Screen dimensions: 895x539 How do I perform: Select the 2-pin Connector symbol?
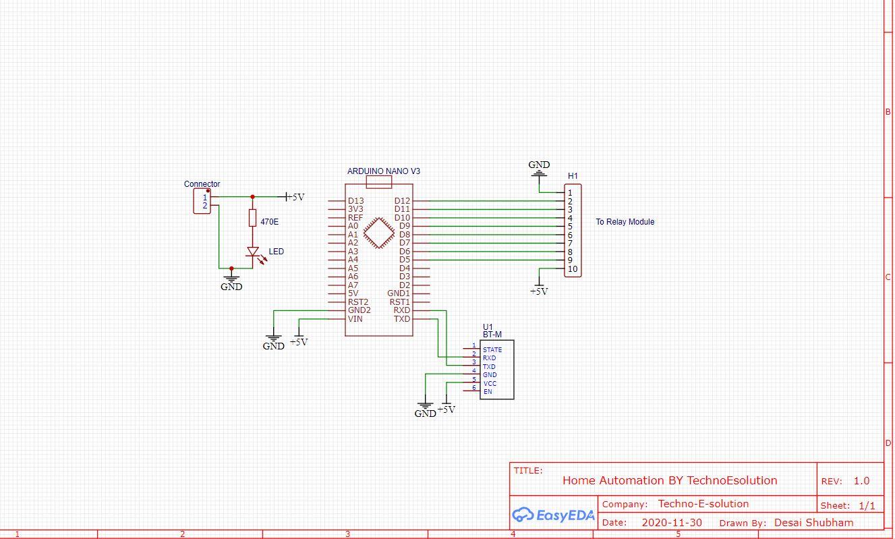coord(202,200)
